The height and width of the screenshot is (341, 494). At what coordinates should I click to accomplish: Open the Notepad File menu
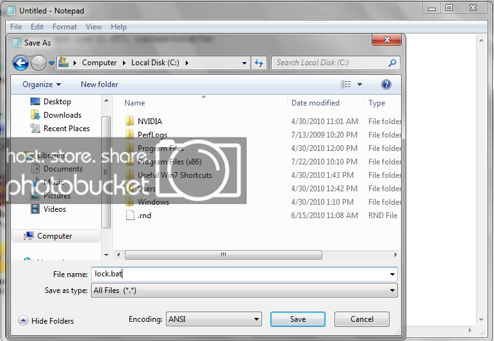16,27
